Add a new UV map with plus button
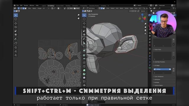The width and height of the screenshot is (189, 106). (174, 69)
